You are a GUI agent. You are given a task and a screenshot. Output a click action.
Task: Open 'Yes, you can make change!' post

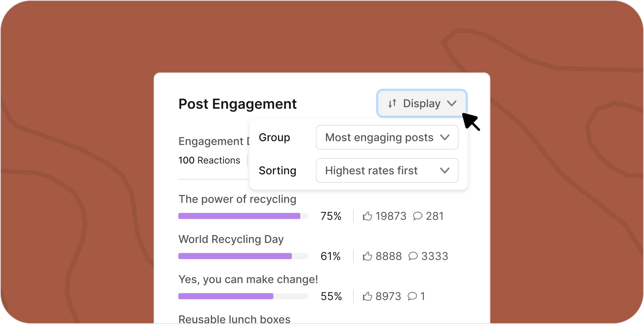coord(248,280)
